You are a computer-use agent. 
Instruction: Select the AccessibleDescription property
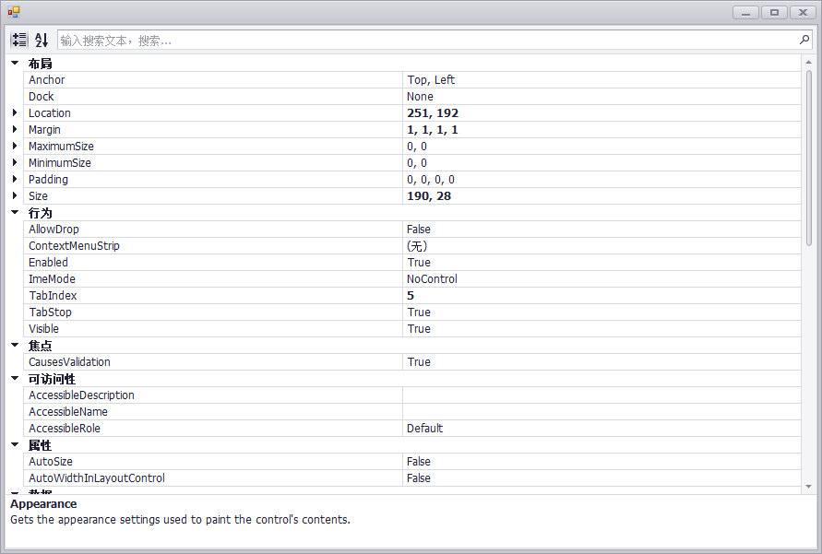click(x=213, y=395)
